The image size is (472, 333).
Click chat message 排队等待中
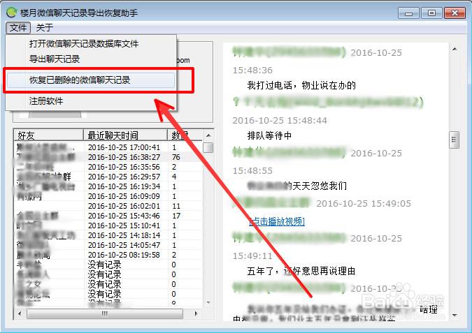tap(269, 135)
